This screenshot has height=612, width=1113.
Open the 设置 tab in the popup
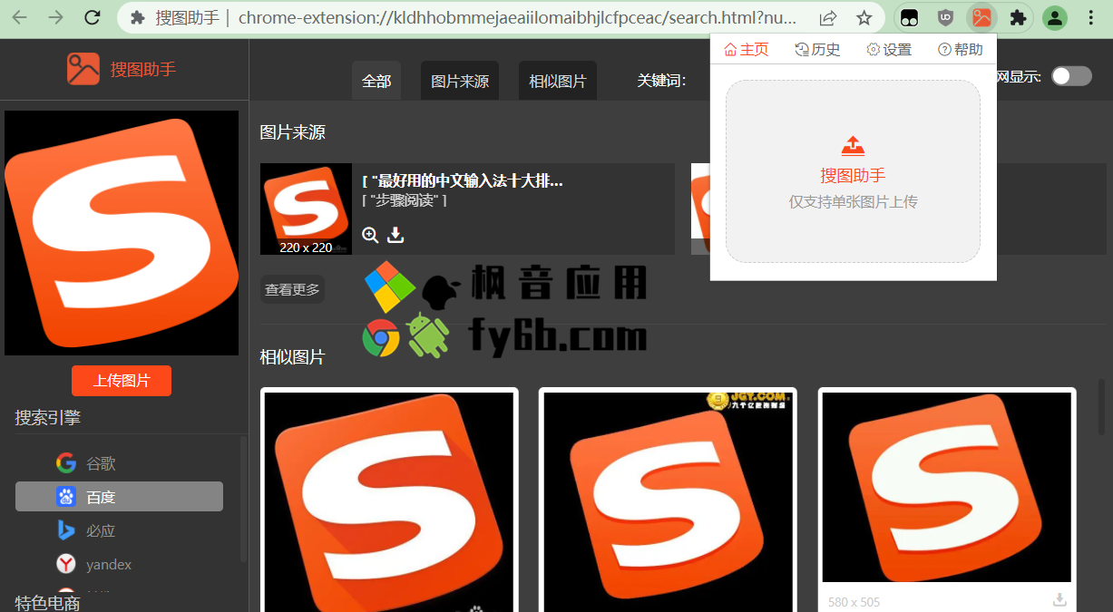pyautogui.click(x=889, y=50)
